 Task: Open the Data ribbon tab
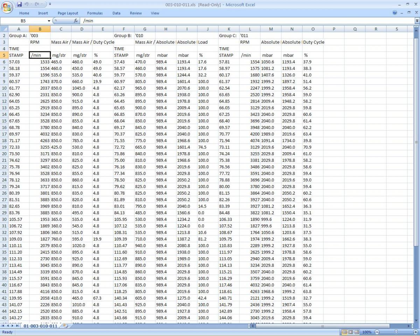[x=117, y=13]
